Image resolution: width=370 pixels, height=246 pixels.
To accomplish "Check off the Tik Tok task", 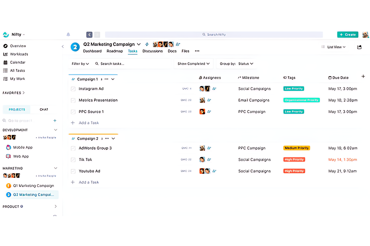I will pyautogui.click(x=73, y=160).
